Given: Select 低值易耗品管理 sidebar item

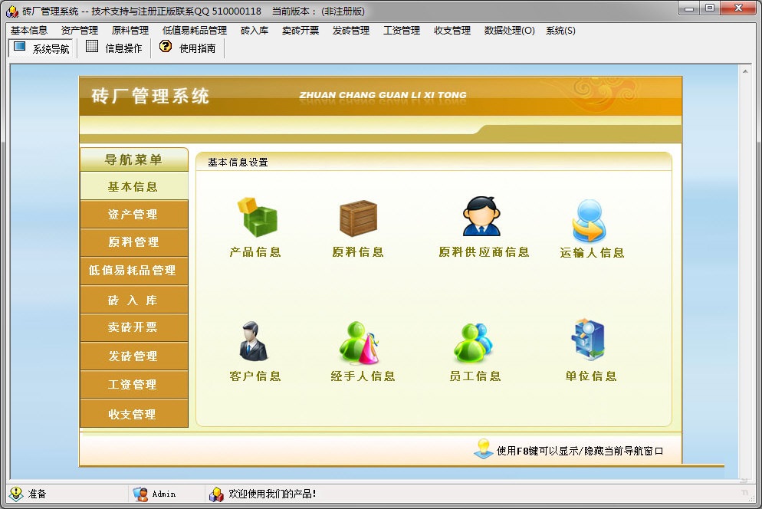Looking at the screenshot, I should [x=133, y=271].
